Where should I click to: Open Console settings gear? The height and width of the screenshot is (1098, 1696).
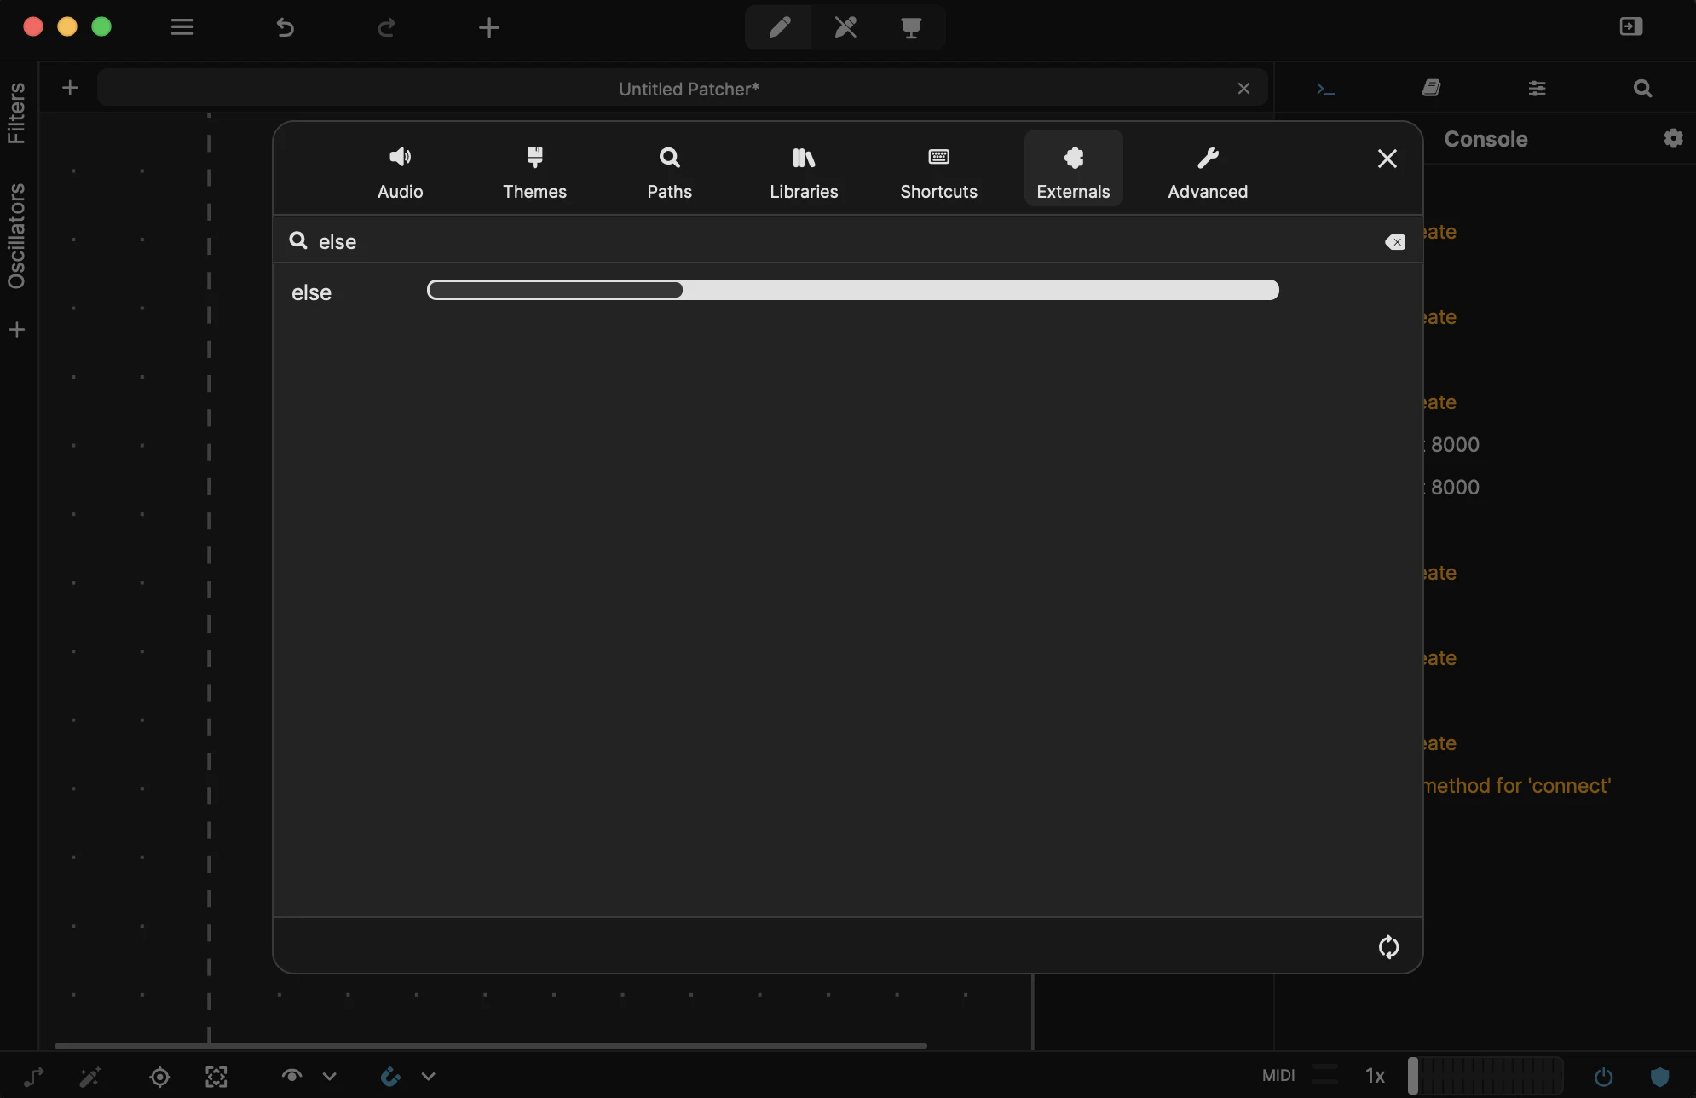tap(1673, 138)
